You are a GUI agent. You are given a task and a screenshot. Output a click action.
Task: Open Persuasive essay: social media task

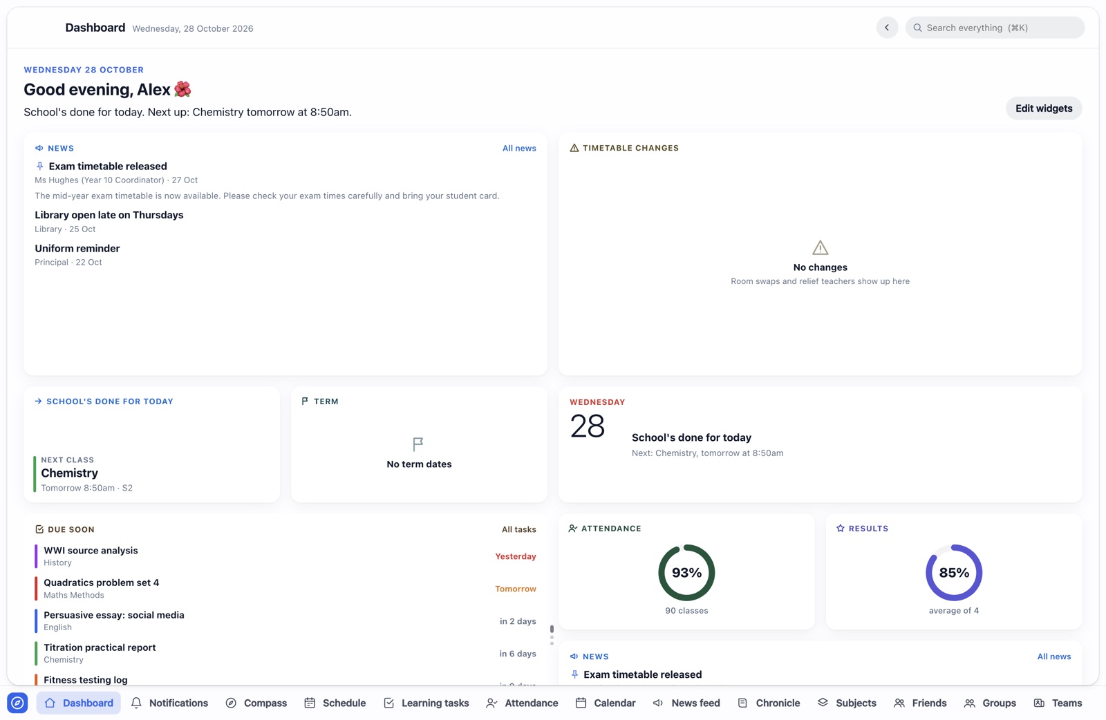285,621
